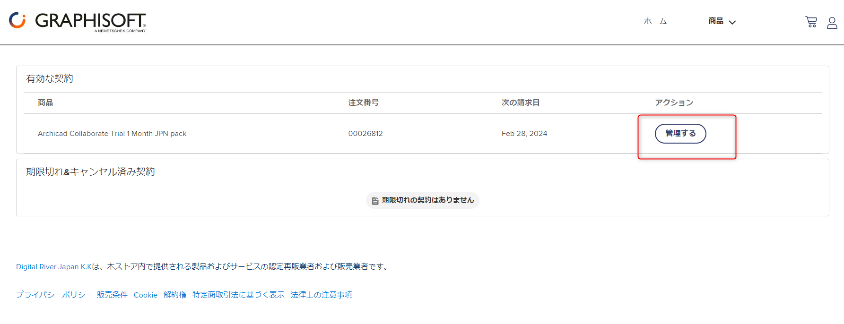Open the ホーム menu item

(655, 21)
